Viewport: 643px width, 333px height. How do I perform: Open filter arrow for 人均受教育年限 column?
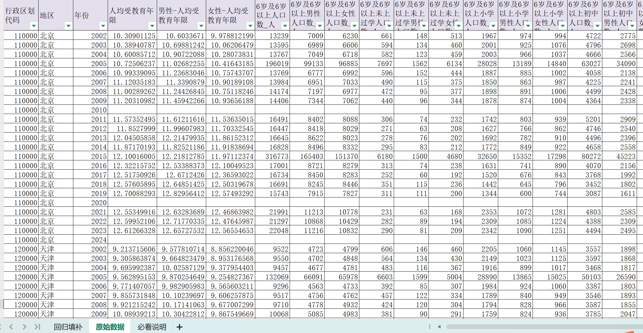[x=152, y=26]
